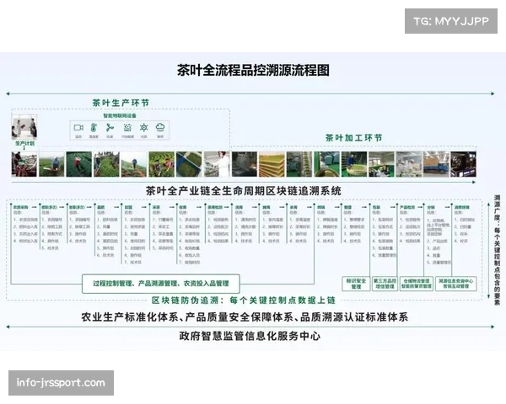
Task: Click the 标识安全管理 box
Action: 356,284
